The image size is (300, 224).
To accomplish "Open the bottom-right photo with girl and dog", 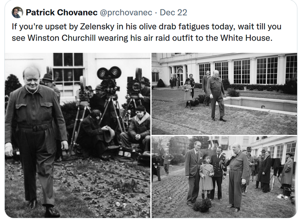I will click(x=224, y=177).
